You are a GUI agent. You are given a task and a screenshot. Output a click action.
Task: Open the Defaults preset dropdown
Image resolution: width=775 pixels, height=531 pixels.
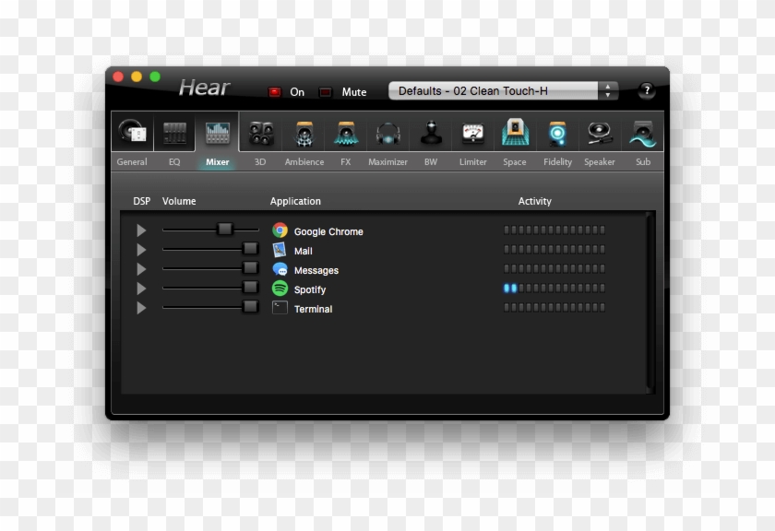tap(503, 91)
